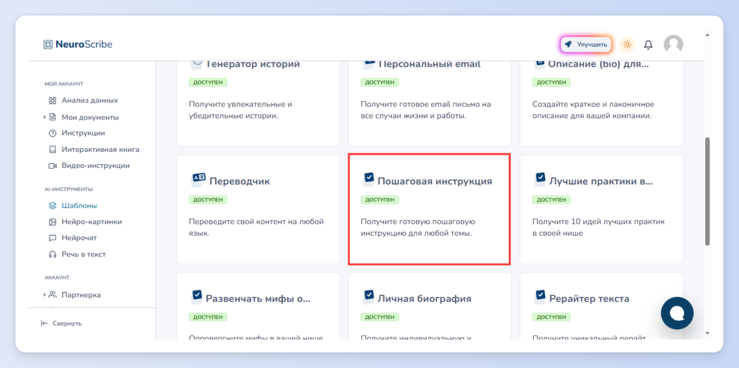This screenshot has width=739, height=368.
Task: Open the Персональный email card
Action: (429, 104)
